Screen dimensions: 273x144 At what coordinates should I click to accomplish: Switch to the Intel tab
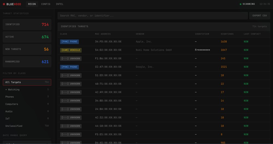coord(60,4)
